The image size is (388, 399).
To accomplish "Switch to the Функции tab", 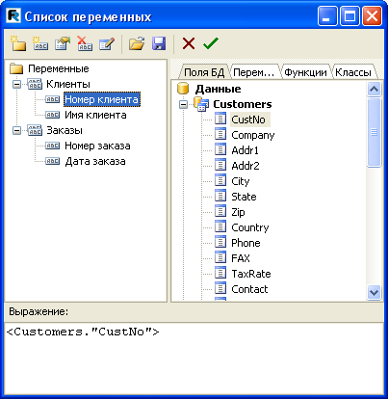I will pyautogui.click(x=305, y=72).
